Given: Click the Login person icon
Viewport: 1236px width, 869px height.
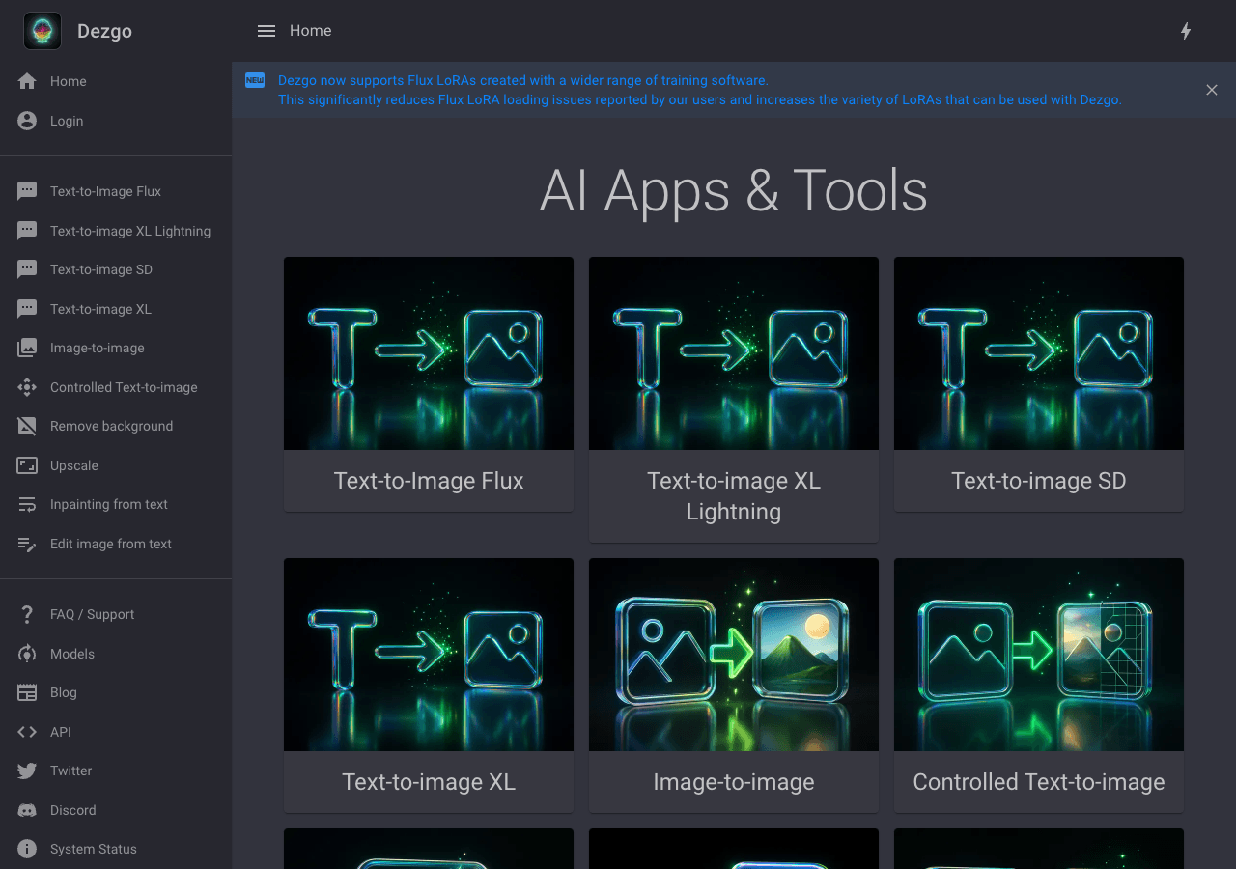Looking at the screenshot, I should click(x=27, y=121).
